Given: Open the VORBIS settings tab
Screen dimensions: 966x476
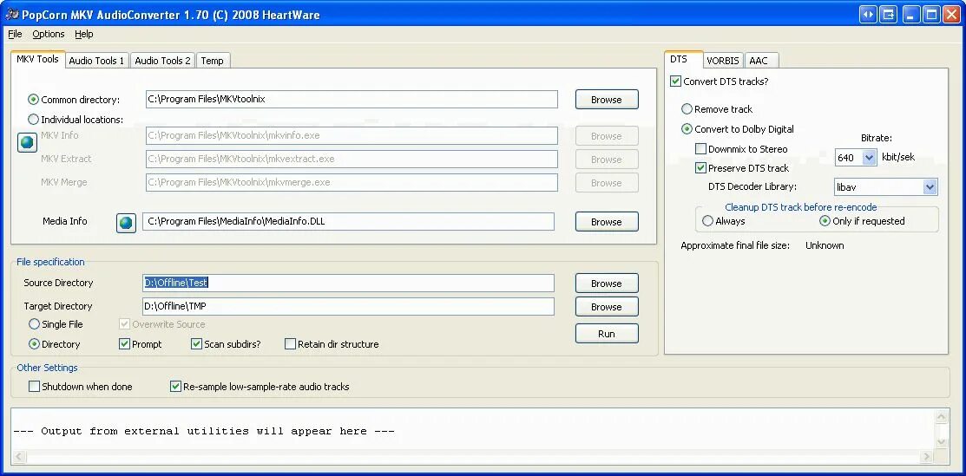Looking at the screenshot, I should (723, 61).
